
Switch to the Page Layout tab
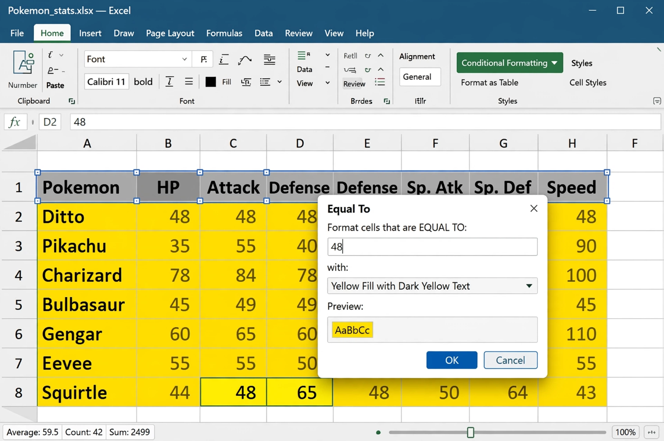point(170,33)
